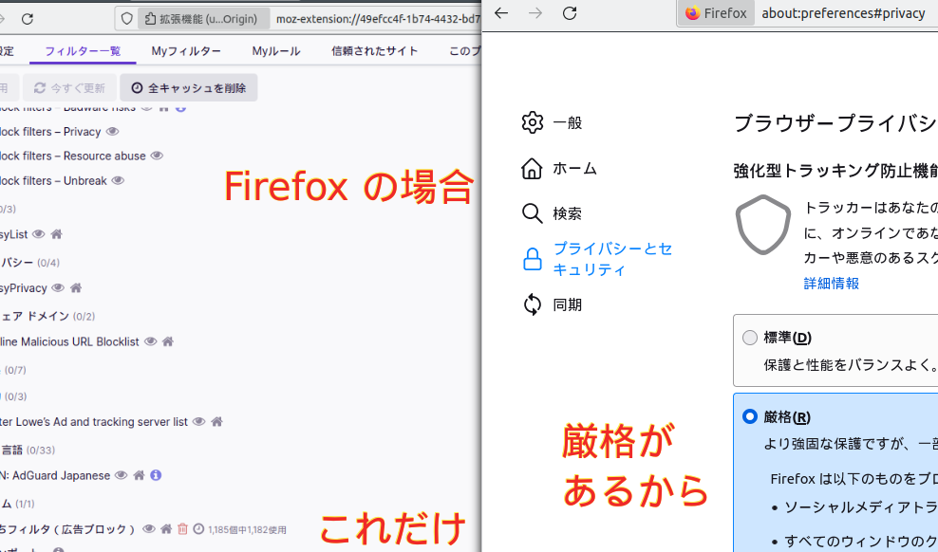
Task: View EasyPrivacy list content eye icon
Action: [57, 288]
